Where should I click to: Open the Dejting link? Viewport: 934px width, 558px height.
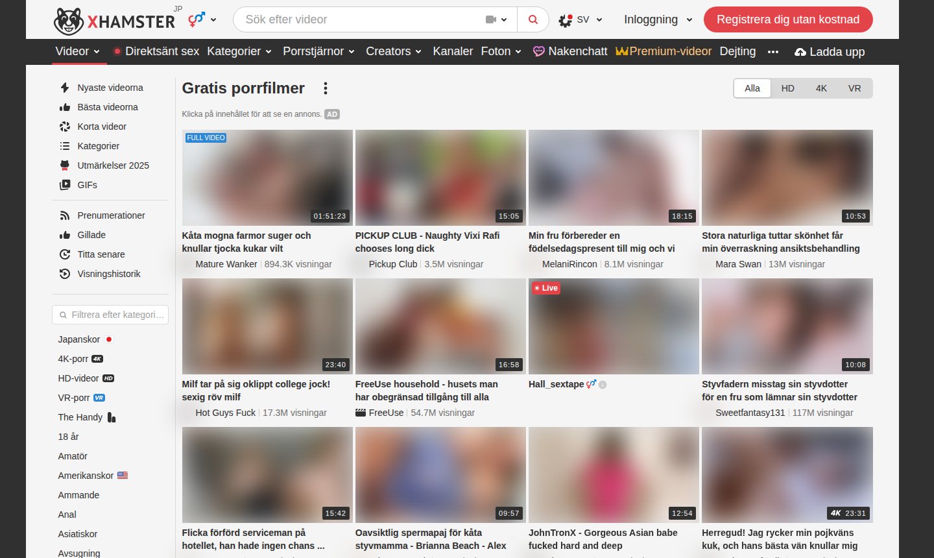[x=737, y=51]
